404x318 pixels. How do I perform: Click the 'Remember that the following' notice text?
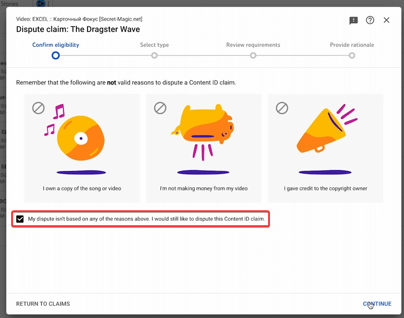coord(126,83)
